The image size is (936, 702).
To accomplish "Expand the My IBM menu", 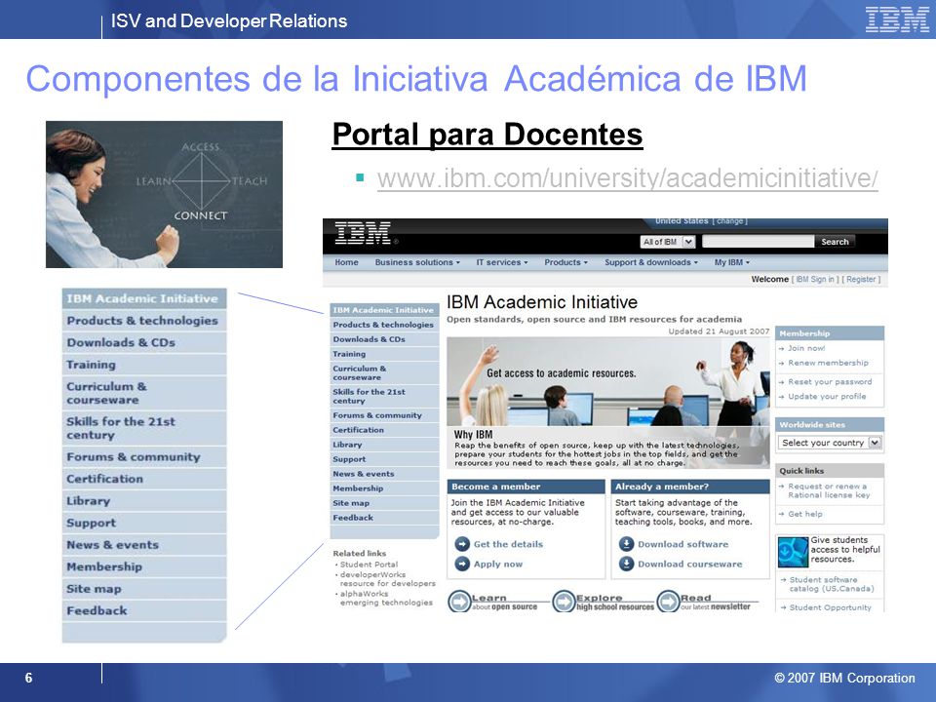I will tap(732, 262).
